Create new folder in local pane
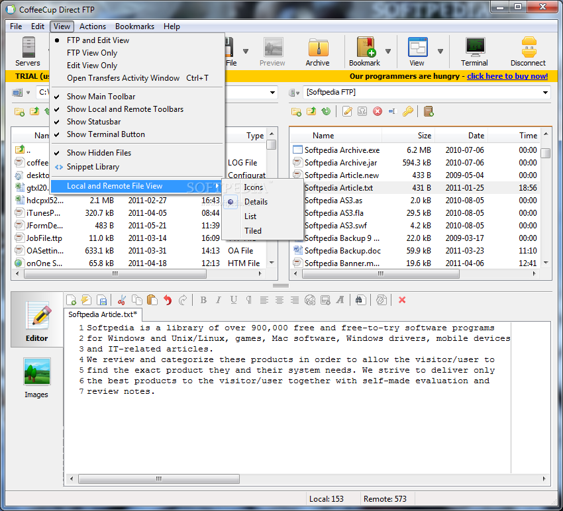The width and height of the screenshot is (563, 511). 19,112
